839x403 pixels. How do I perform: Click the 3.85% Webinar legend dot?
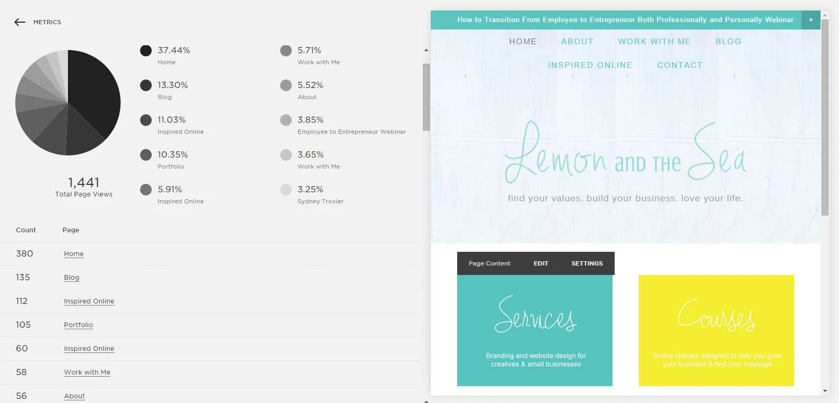[286, 120]
